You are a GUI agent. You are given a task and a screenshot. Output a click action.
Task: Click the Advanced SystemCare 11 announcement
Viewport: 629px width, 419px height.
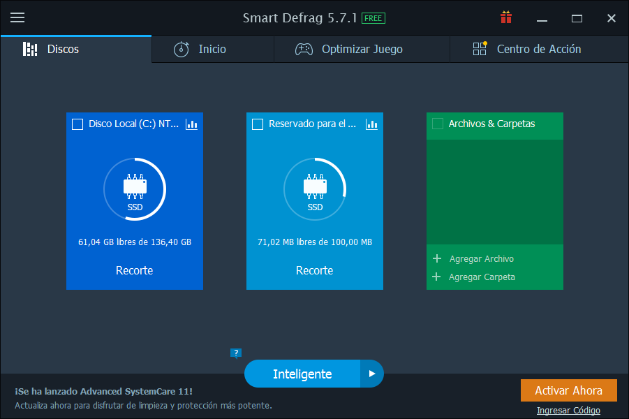point(103,391)
